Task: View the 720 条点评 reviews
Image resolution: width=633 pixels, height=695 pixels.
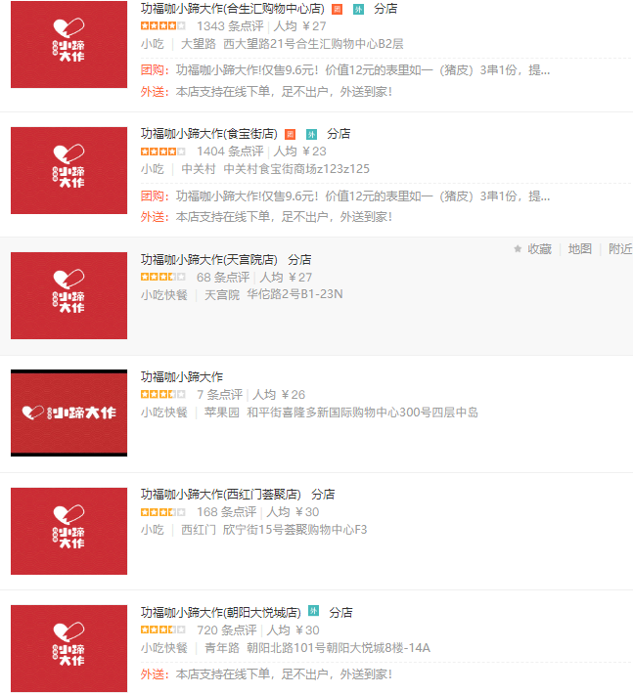Action: point(227,630)
